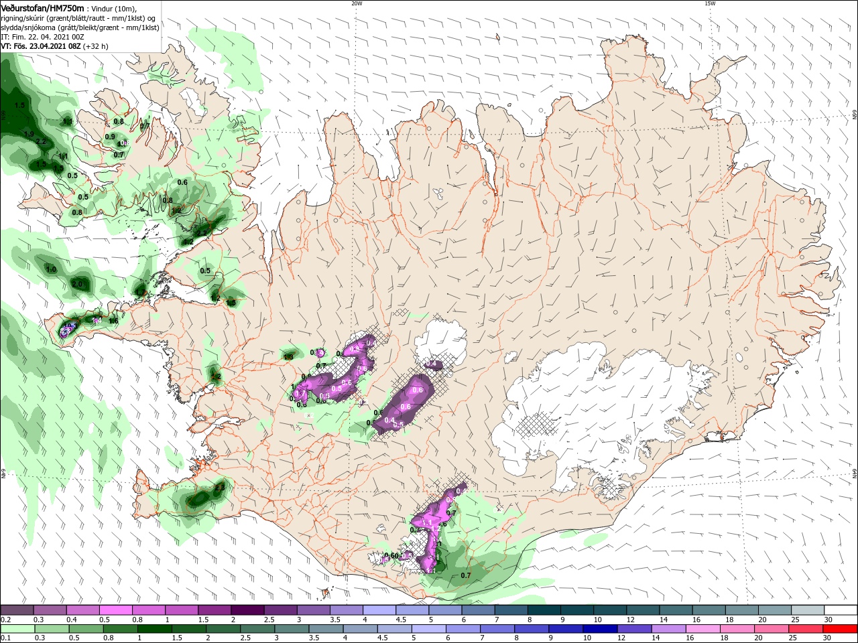Viewport: 858px width, 643px height.
Task: Click the 15W longitude label at top
Action: pos(710,3)
